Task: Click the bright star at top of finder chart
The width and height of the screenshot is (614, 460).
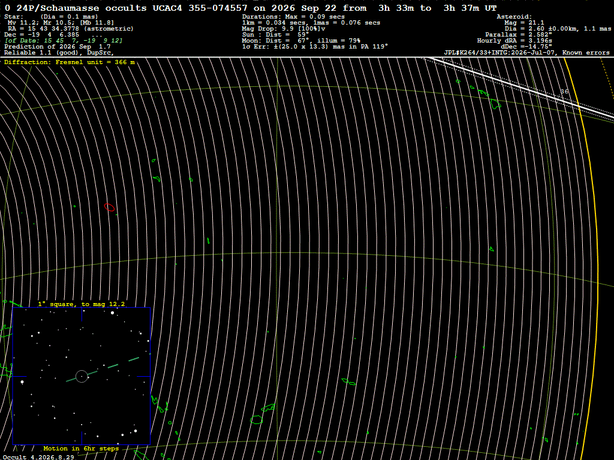Action: click(112, 313)
